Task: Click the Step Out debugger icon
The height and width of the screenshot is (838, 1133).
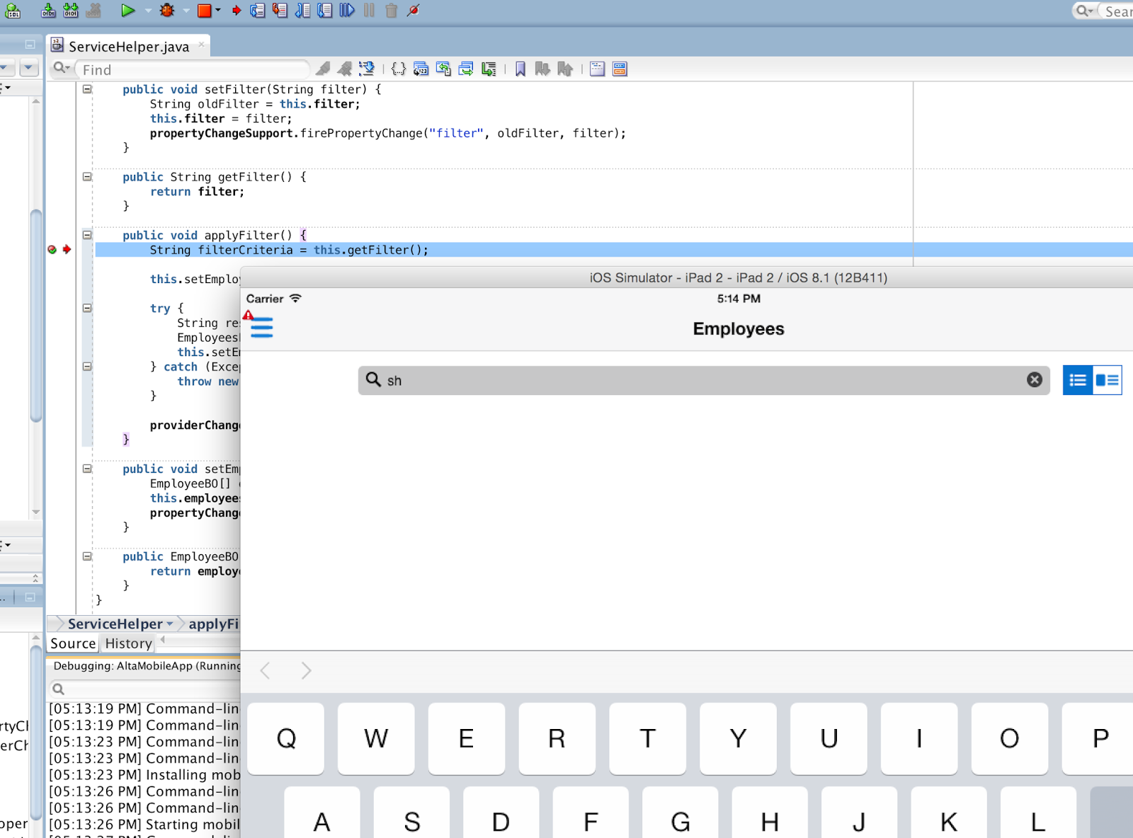Action: click(x=302, y=11)
